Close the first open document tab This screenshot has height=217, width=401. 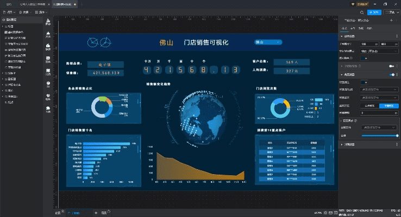click(x=49, y=4)
